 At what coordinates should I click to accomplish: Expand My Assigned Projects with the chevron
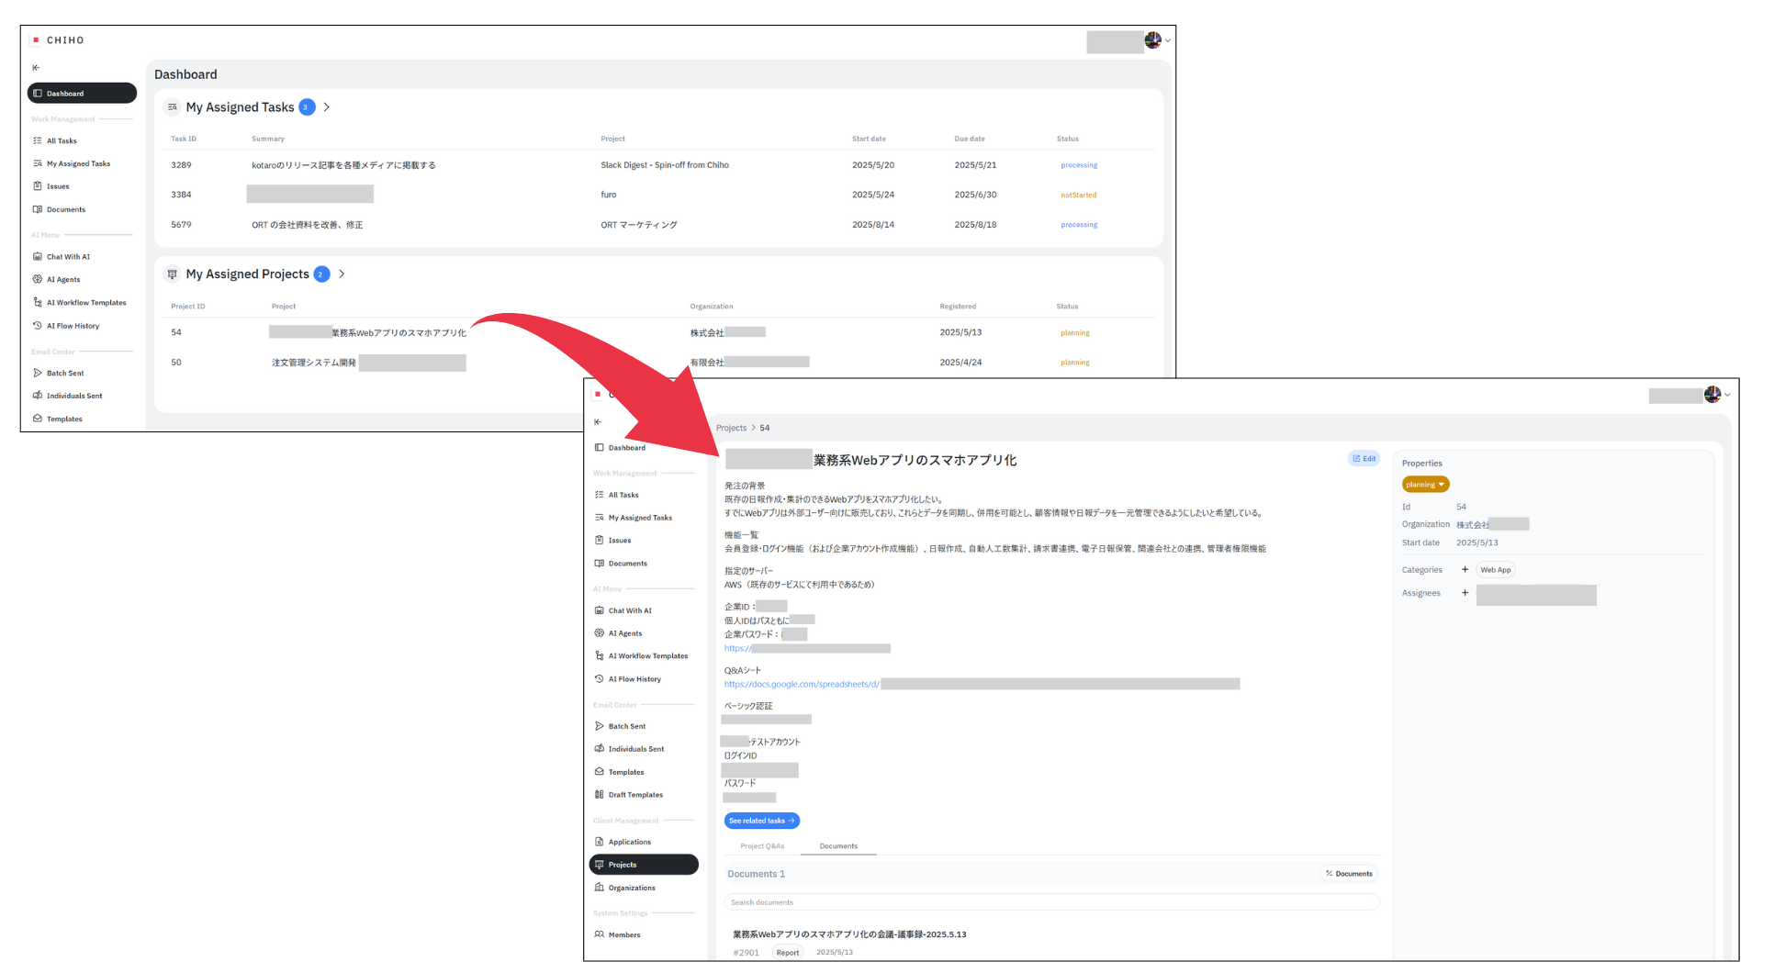[342, 274]
